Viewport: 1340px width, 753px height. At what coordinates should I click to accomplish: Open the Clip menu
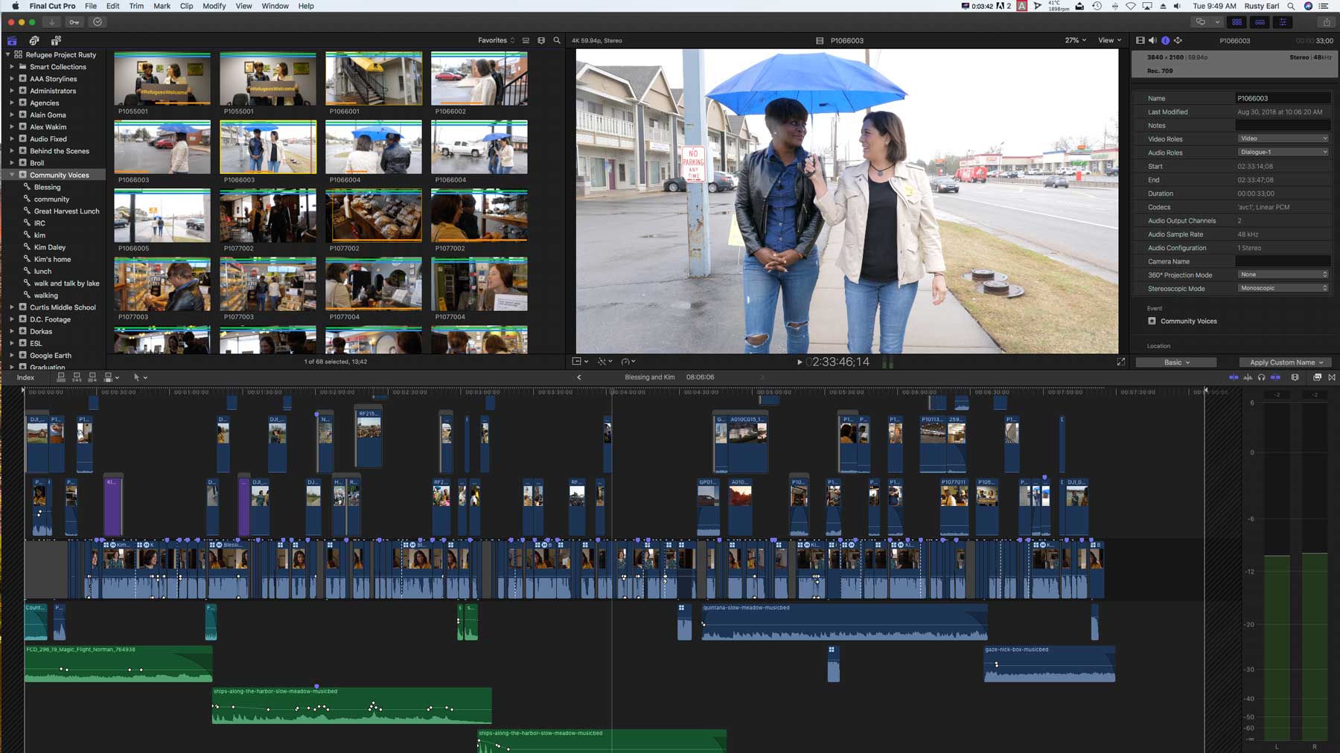pyautogui.click(x=186, y=6)
